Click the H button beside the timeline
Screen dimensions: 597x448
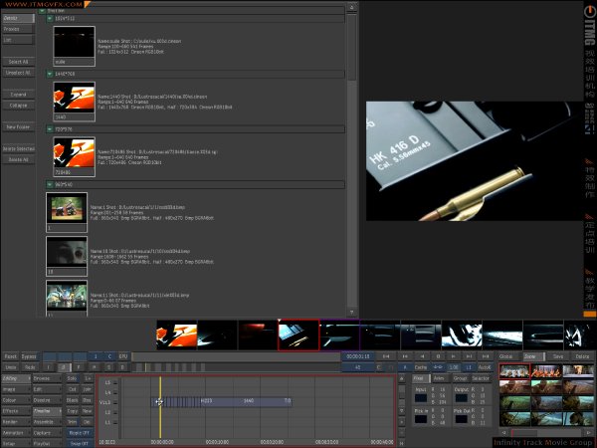(x=402, y=443)
